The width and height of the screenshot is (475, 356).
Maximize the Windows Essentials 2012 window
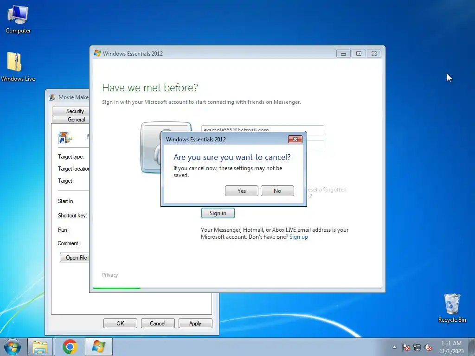pos(359,54)
